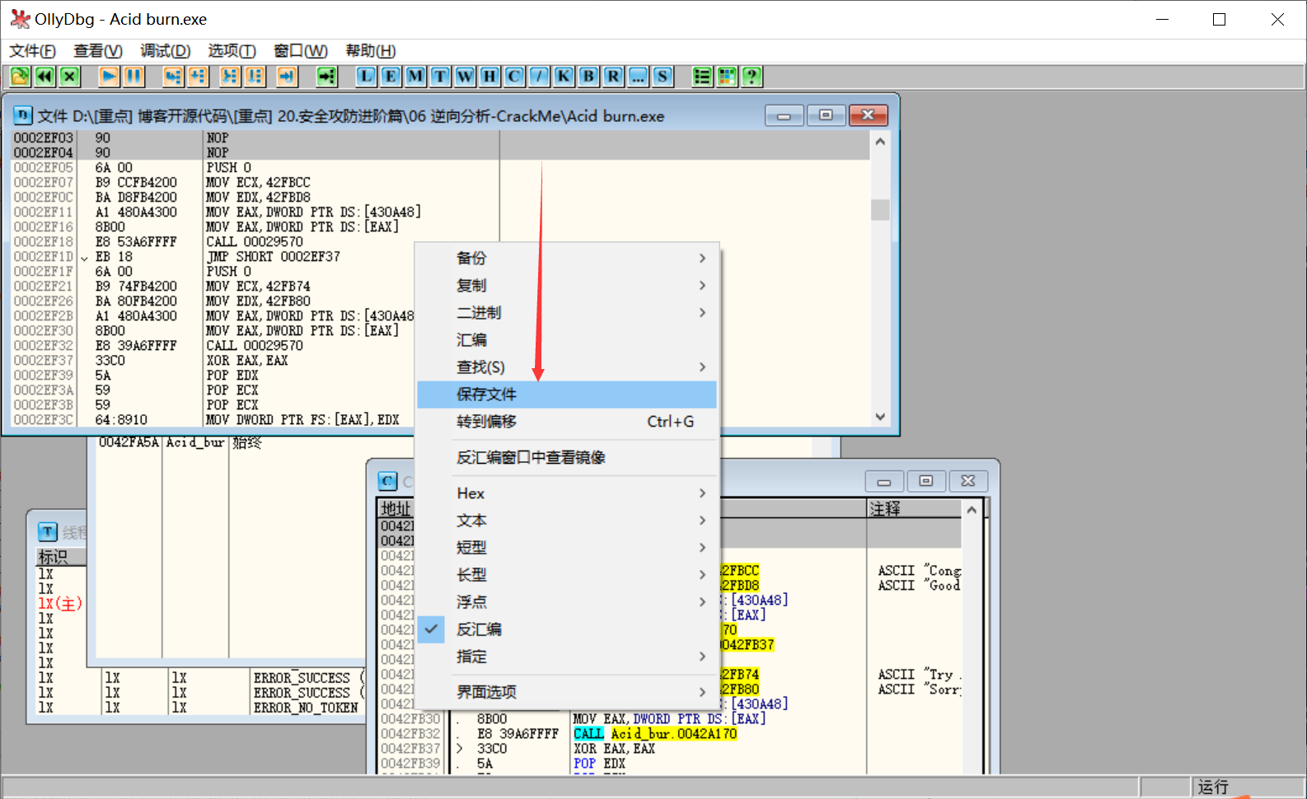Open the 调试(D) menu

[165, 51]
